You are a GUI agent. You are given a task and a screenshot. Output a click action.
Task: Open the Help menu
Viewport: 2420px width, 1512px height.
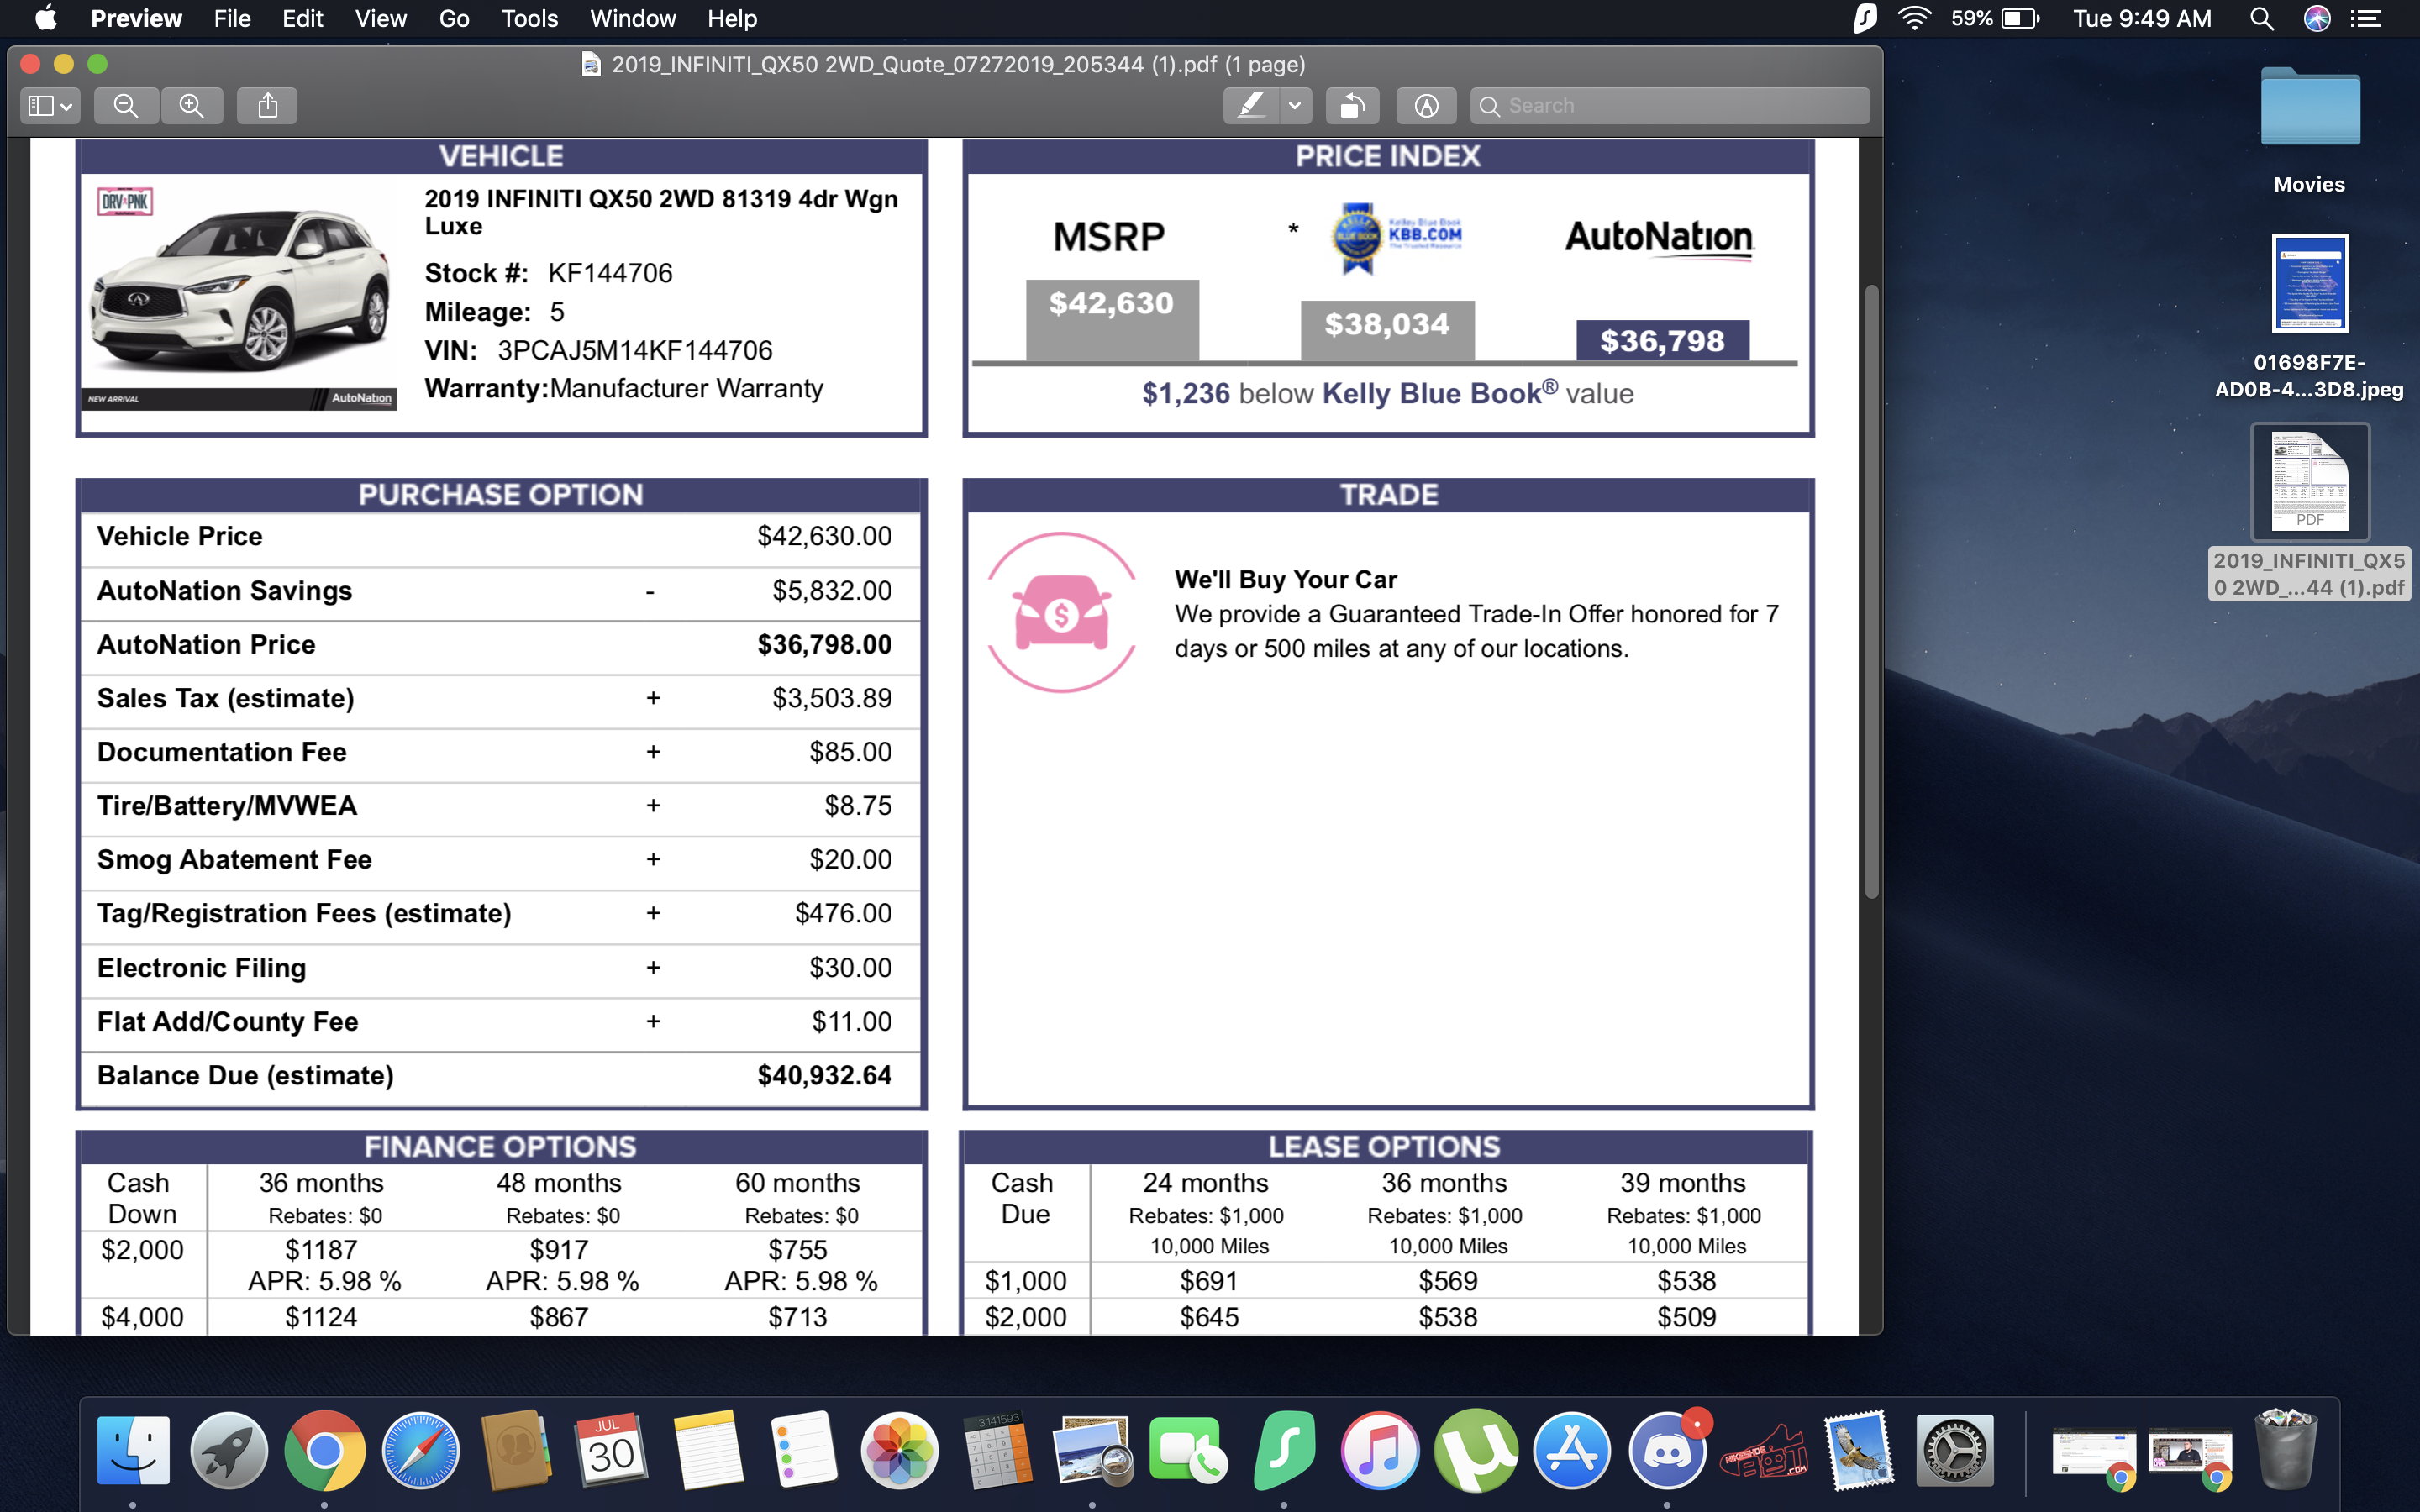(732, 18)
